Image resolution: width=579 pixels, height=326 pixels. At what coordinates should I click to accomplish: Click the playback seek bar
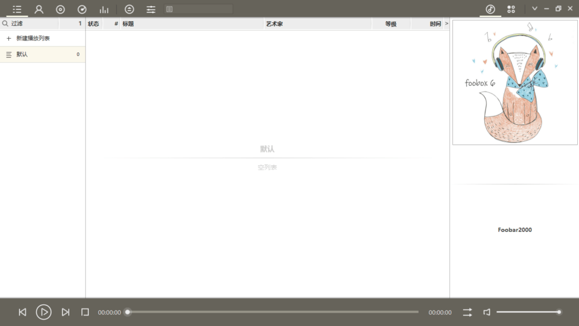[x=273, y=312]
